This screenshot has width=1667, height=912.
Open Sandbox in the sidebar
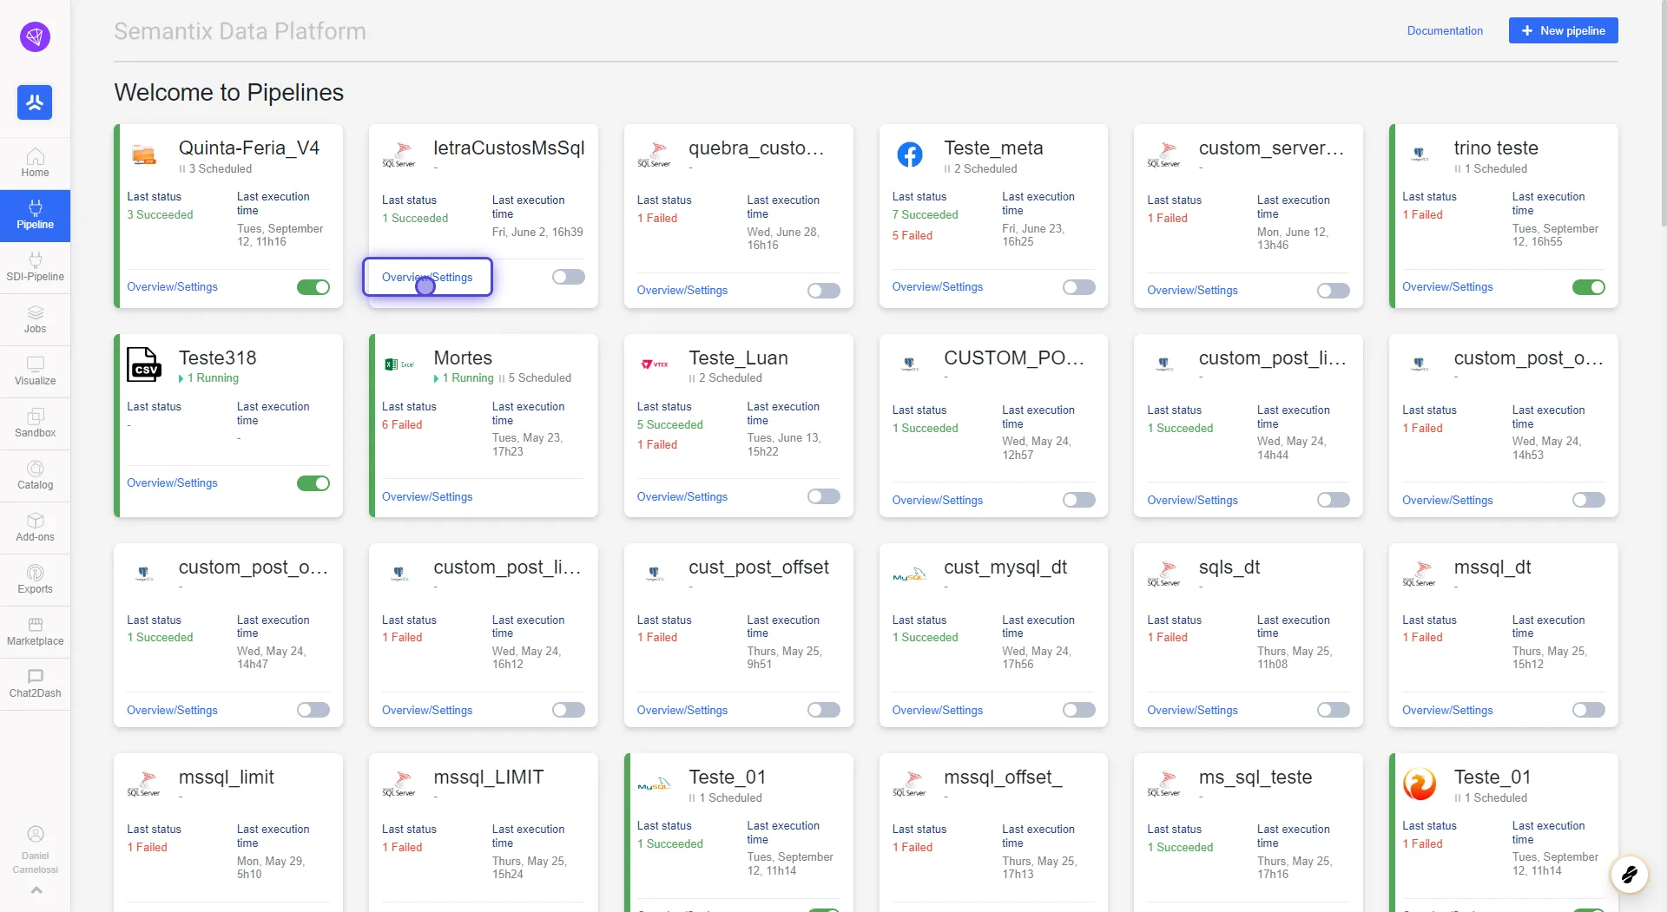coord(35,423)
